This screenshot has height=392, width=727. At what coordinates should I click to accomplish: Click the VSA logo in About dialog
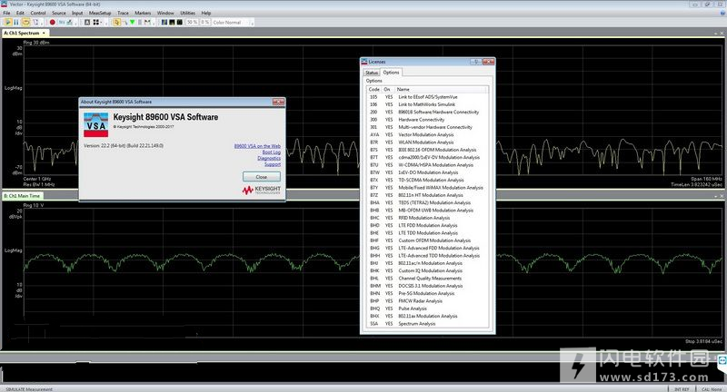click(x=96, y=125)
